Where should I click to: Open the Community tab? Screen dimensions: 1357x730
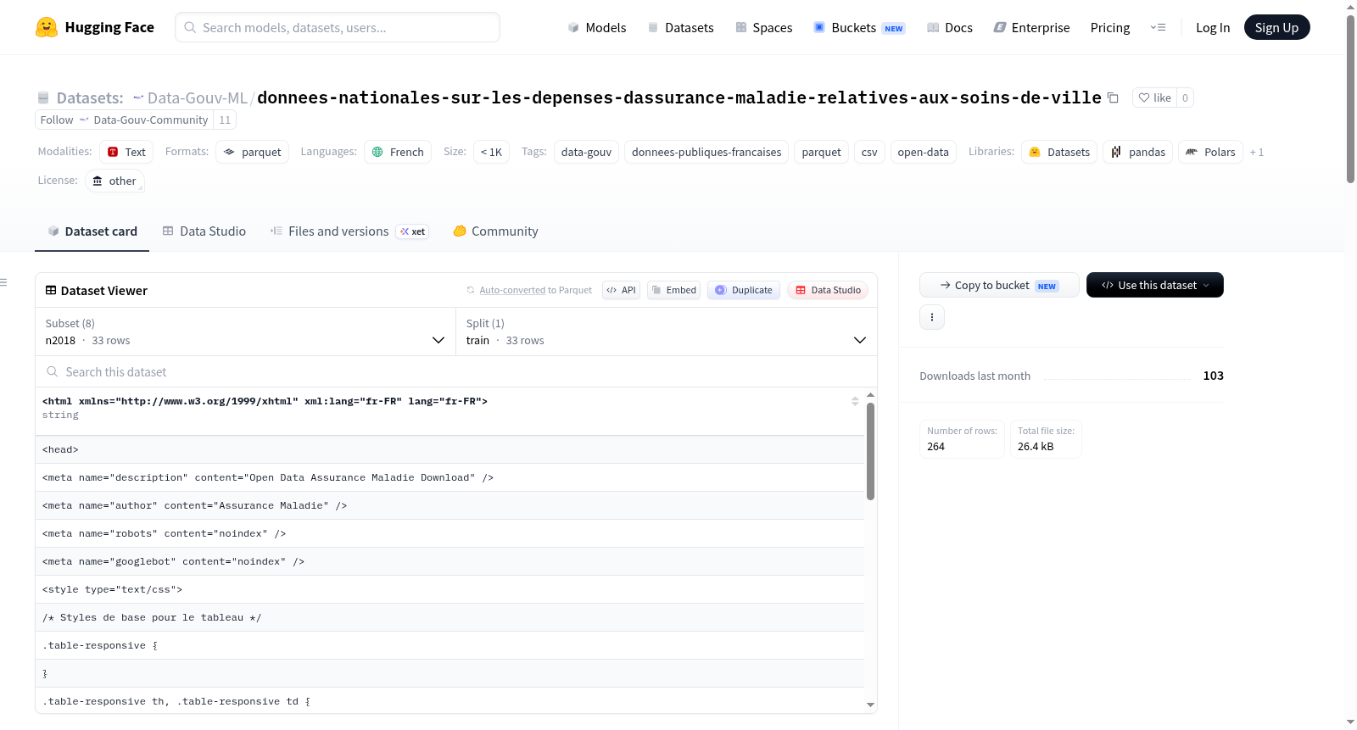496,231
